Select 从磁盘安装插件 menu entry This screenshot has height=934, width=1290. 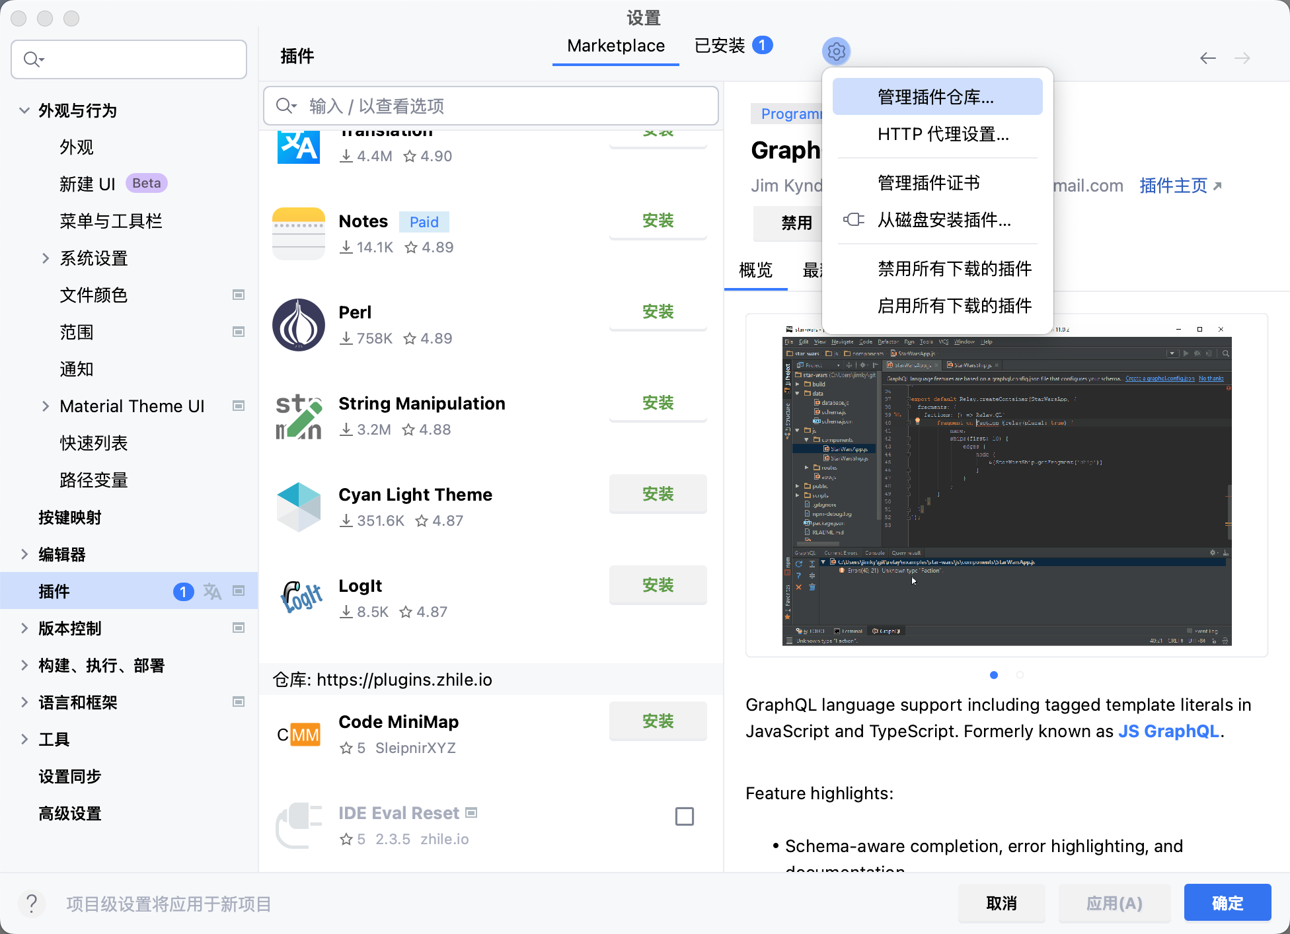pos(944,220)
